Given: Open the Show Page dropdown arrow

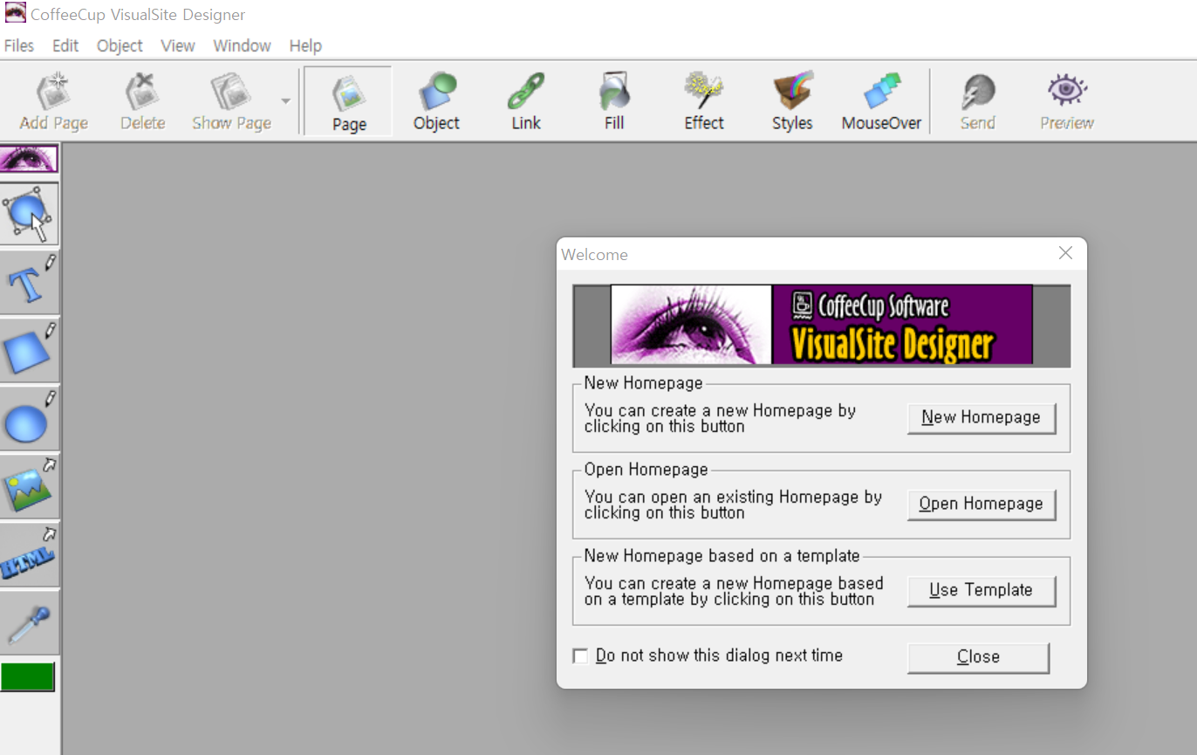Looking at the screenshot, I should pyautogui.click(x=285, y=101).
